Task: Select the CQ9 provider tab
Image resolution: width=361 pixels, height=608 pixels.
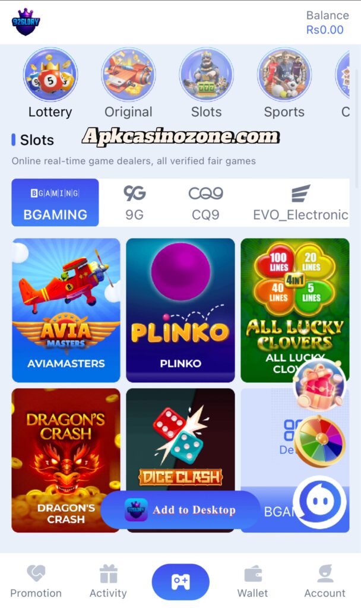Action: [205, 202]
